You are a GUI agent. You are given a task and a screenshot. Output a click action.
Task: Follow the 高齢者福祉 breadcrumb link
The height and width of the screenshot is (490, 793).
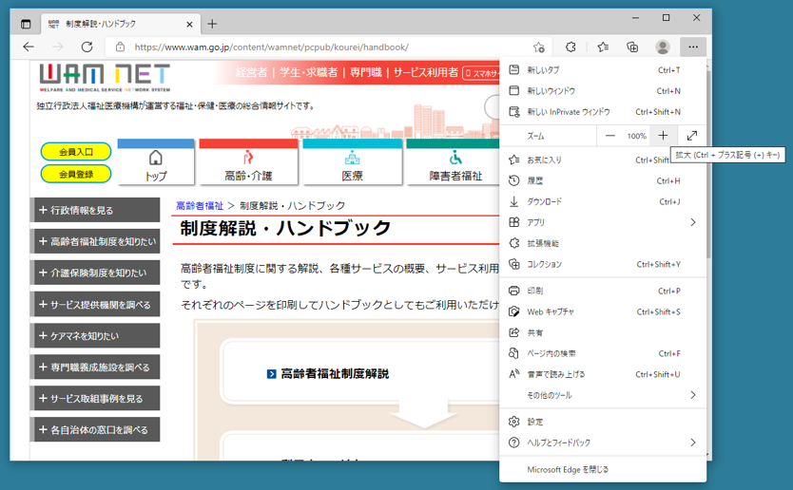click(200, 206)
